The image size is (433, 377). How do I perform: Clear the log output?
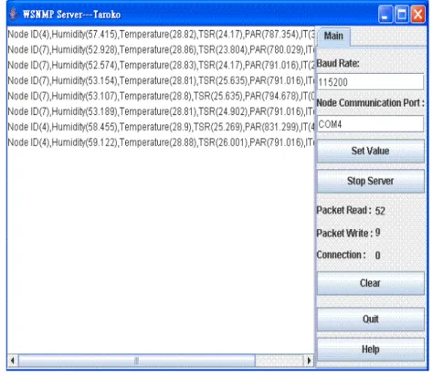pos(371,283)
